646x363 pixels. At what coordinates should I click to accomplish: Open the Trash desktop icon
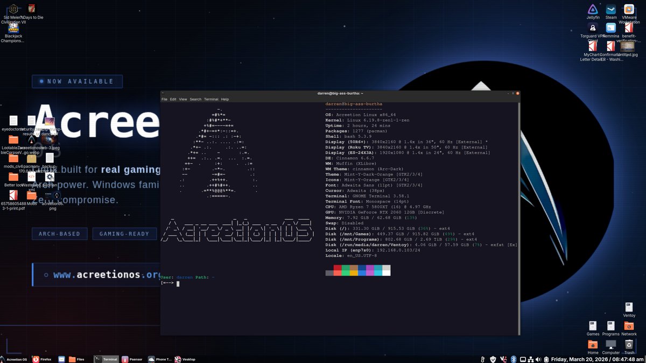tap(629, 344)
